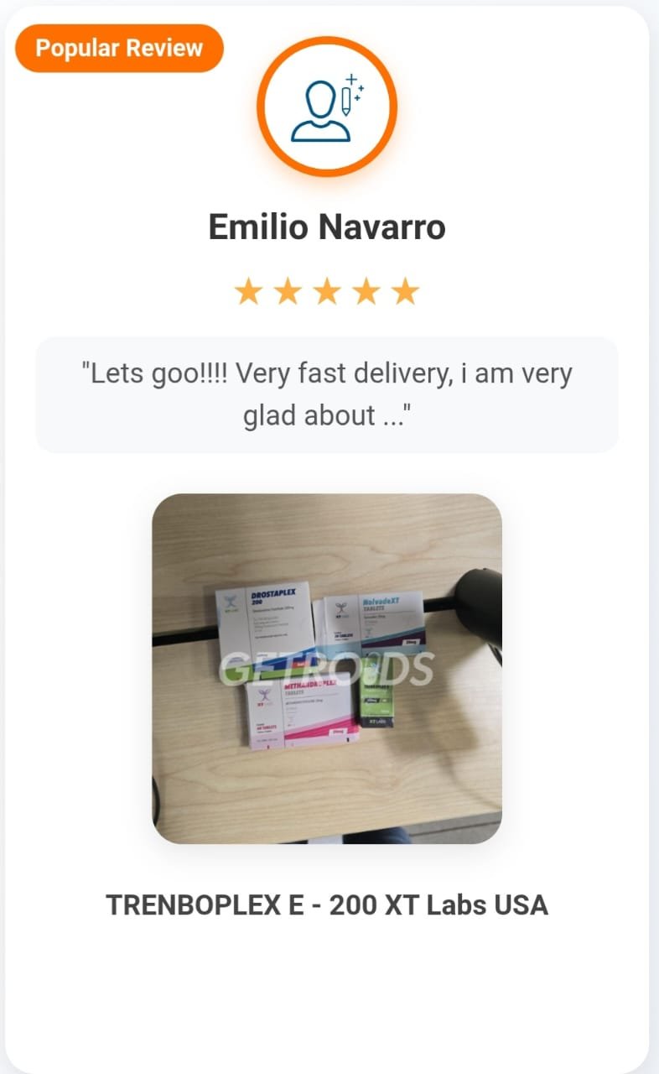659x1074 pixels.
Task: Open Emilio Navarro's reviewer name
Action: (327, 227)
